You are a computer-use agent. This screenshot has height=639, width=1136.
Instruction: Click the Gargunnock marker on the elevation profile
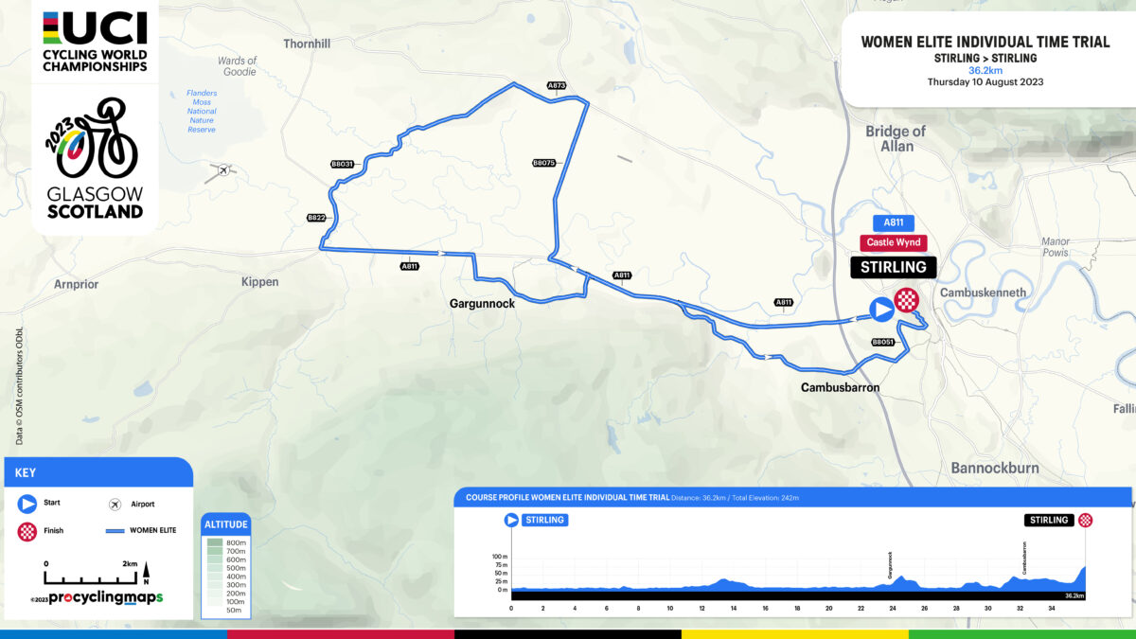click(891, 565)
